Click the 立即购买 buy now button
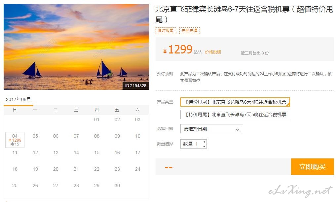The width and height of the screenshot is (336, 202). point(312,166)
